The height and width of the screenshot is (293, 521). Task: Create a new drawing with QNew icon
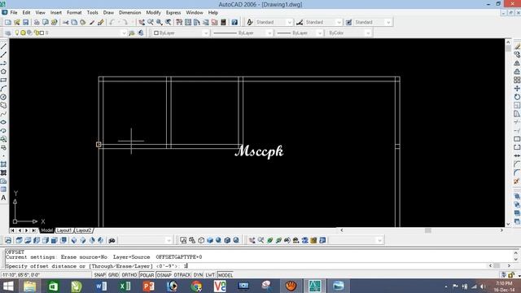(8, 22)
